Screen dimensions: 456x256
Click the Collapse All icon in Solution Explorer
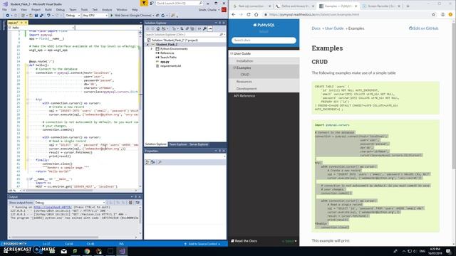pyautogui.click(x=187, y=28)
